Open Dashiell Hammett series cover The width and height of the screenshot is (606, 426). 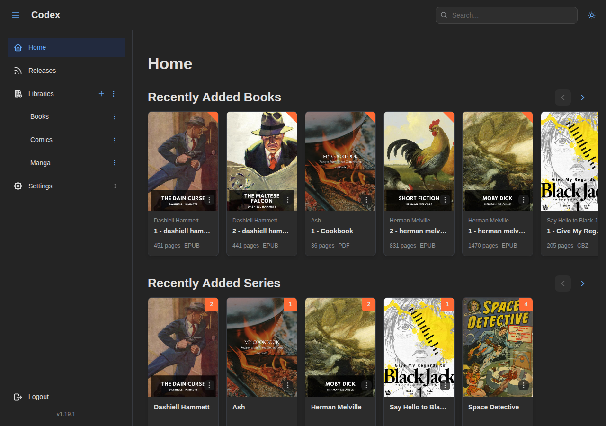click(183, 347)
